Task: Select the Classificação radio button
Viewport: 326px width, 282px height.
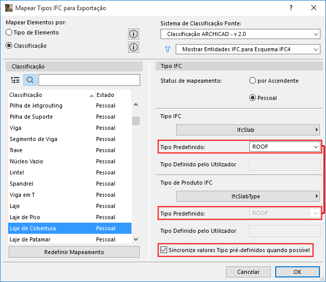Action: tap(9, 46)
